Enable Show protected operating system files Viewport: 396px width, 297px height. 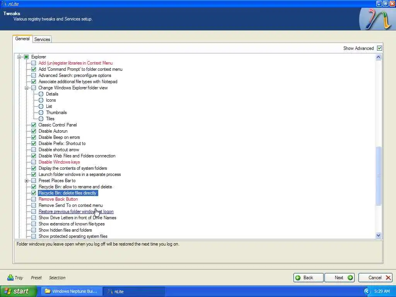pyautogui.click(x=34, y=236)
